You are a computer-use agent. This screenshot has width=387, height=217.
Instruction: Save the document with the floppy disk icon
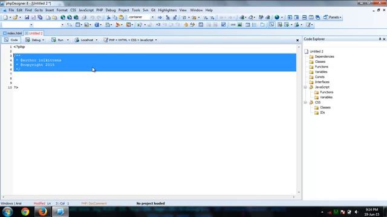(27, 17)
